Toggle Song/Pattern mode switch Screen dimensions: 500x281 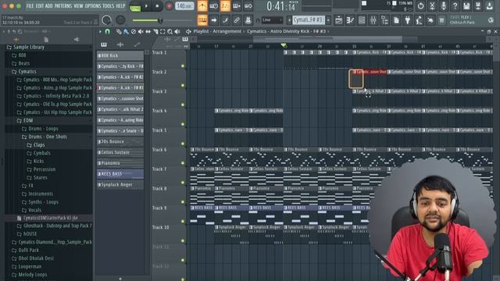[x=135, y=6]
